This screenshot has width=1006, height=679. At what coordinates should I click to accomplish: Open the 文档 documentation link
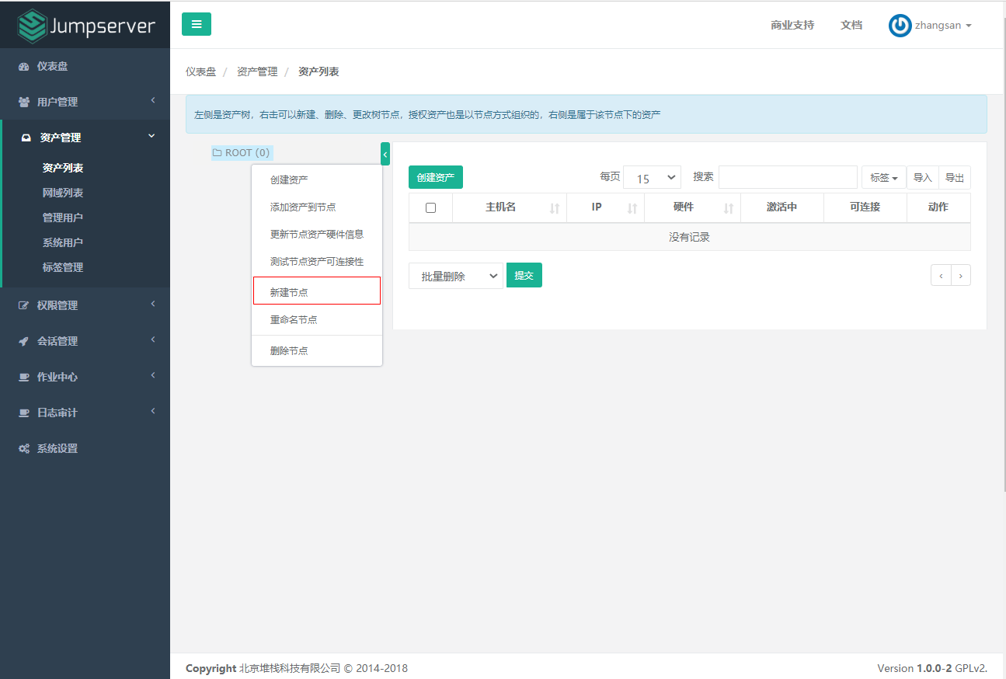tap(851, 25)
